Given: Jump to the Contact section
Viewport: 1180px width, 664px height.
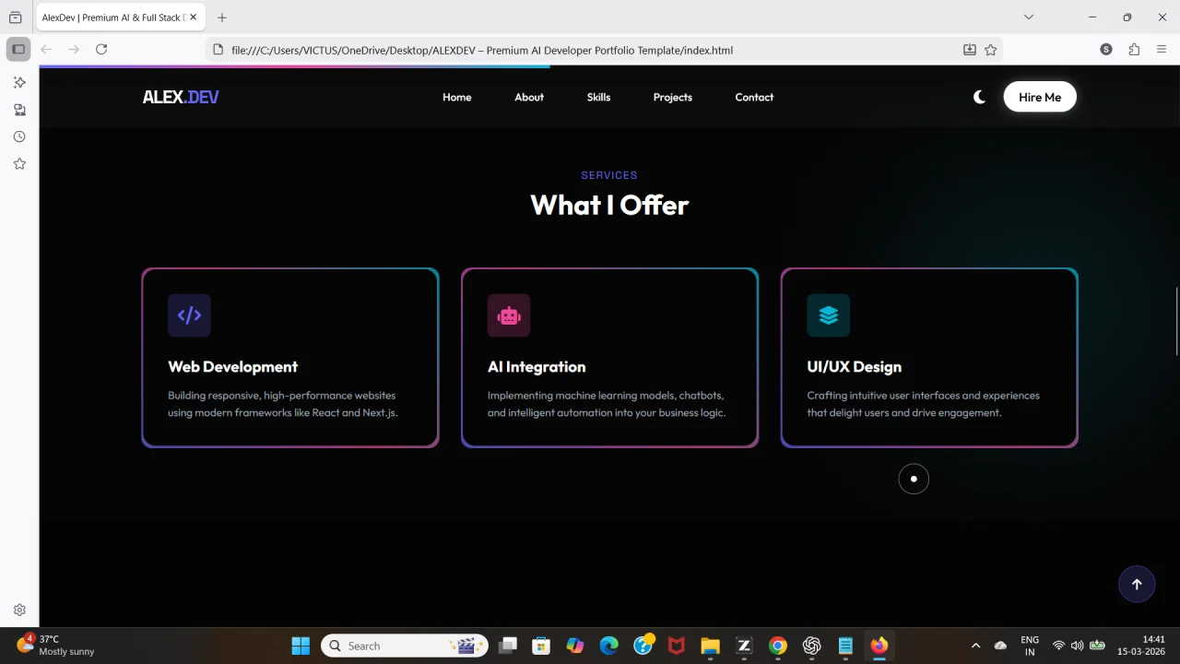Looking at the screenshot, I should pyautogui.click(x=754, y=97).
